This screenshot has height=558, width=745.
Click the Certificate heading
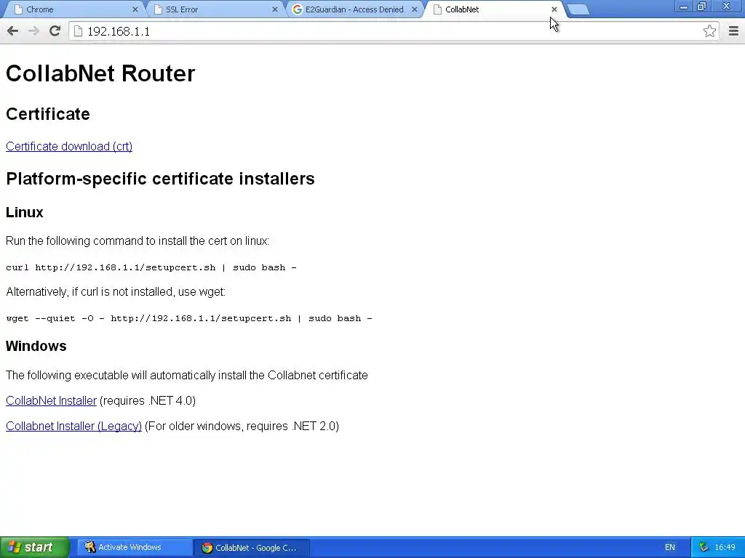click(x=47, y=114)
